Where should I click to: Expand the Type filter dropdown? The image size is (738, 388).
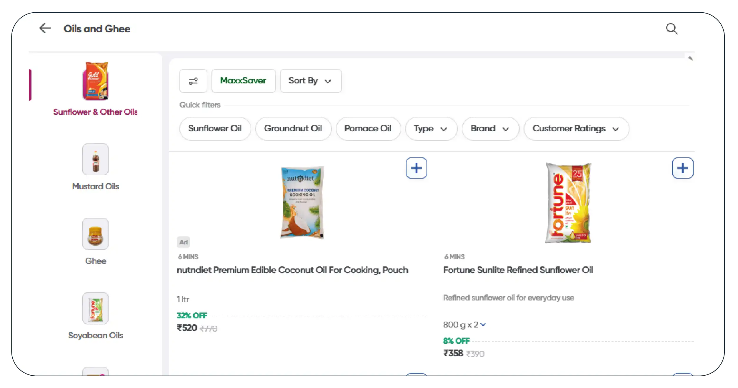pyautogui.click(x=431, y=129)
